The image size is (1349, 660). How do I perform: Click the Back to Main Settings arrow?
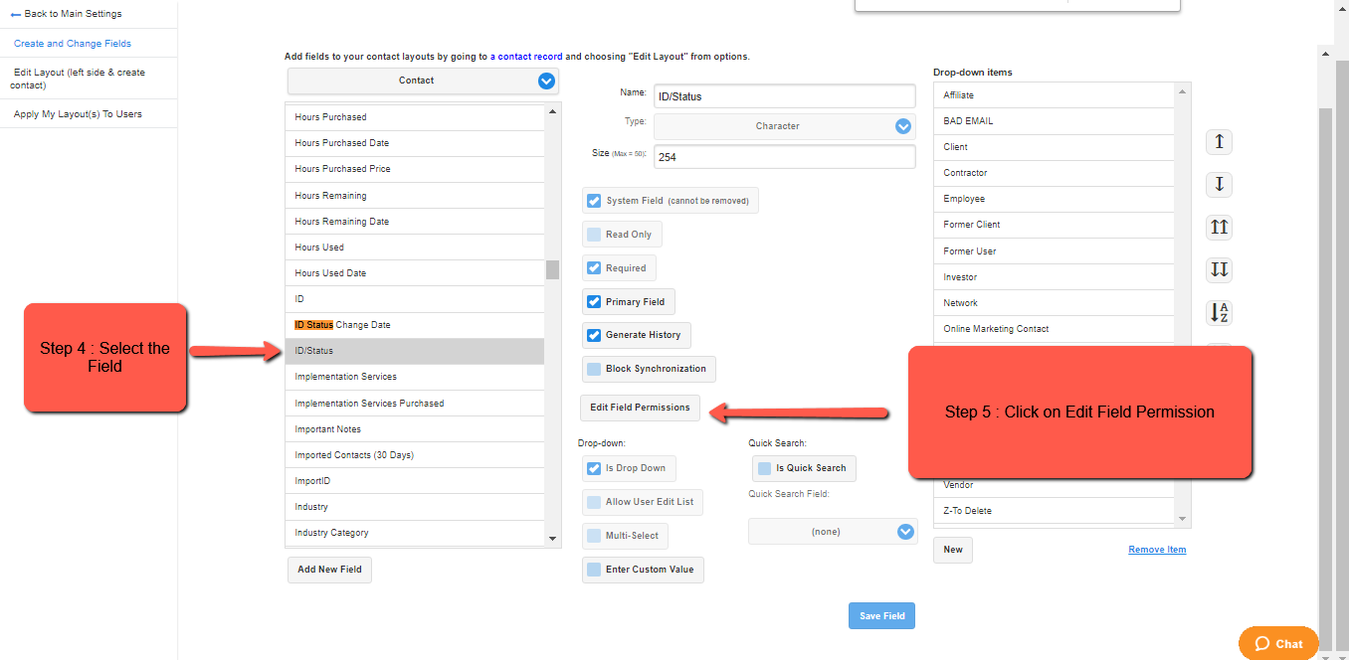16,14
